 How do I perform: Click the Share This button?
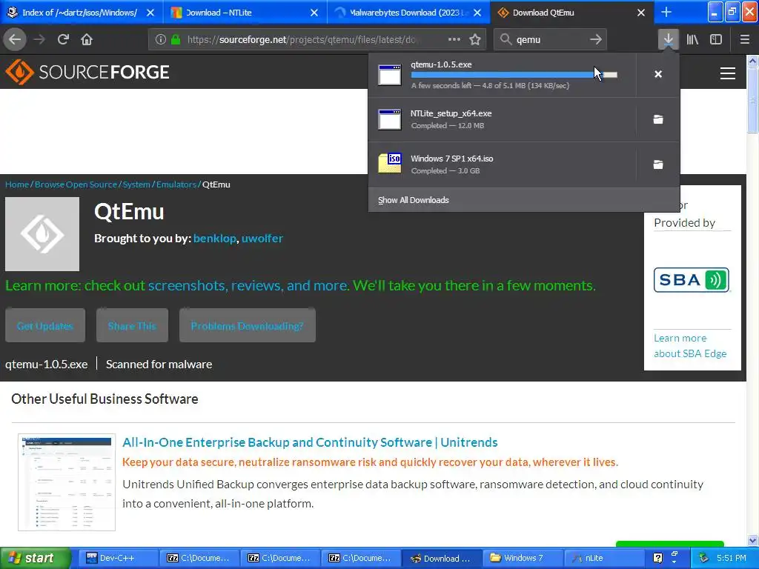[x=132, y=325]
